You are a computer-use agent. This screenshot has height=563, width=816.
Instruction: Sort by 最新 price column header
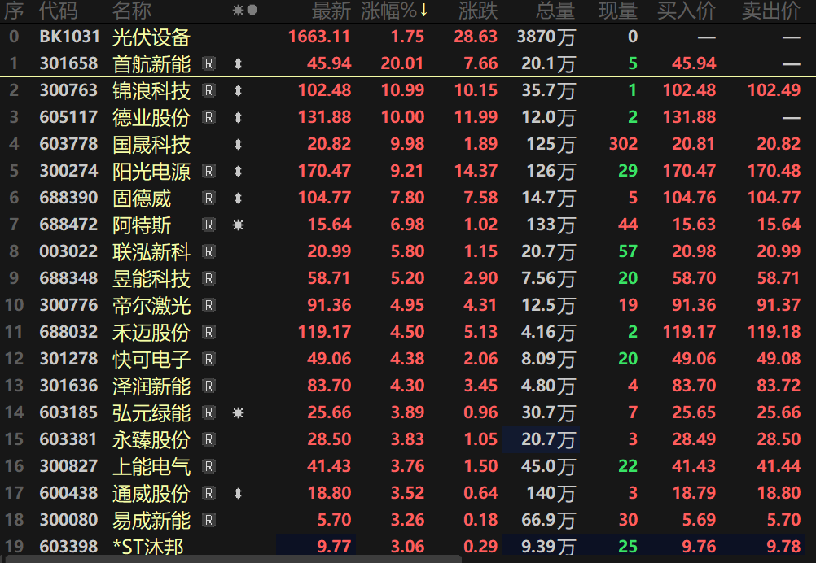click(x=331, y=11)
